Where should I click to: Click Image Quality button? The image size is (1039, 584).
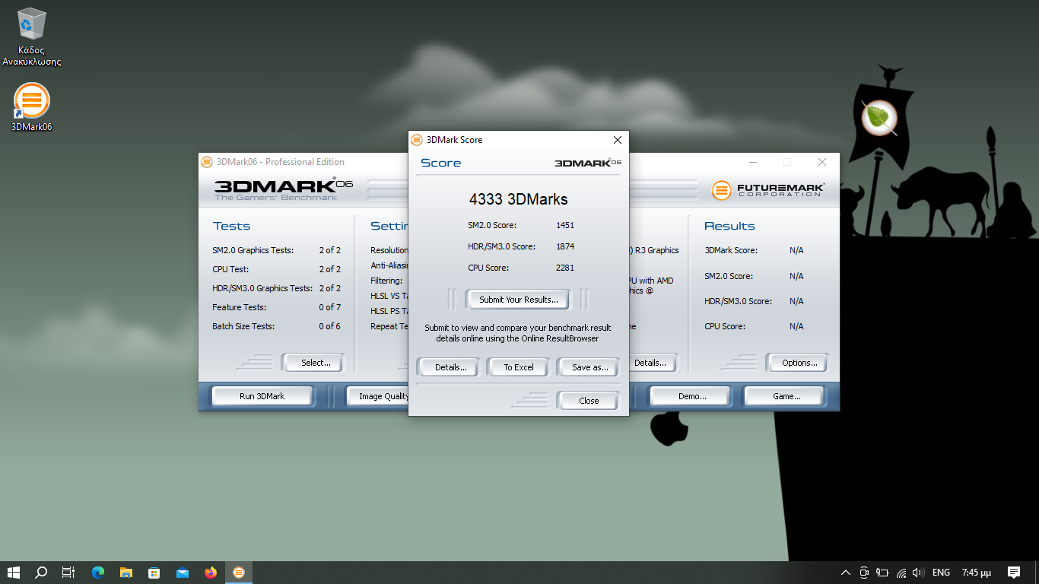coord(378,396)
